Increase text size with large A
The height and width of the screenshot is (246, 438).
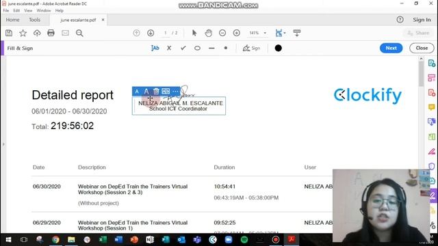[146, 91]
